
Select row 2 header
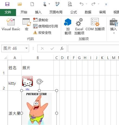coord(4,83)
